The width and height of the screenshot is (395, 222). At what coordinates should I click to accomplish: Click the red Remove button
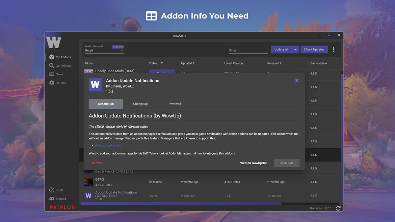[x=97, y=163]
